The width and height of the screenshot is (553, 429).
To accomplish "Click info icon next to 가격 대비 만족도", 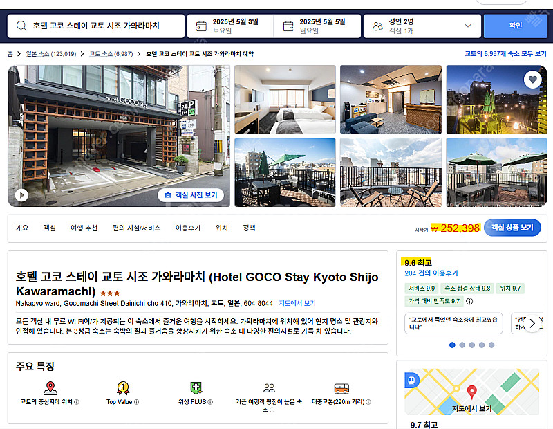I will tap(469, 301).
